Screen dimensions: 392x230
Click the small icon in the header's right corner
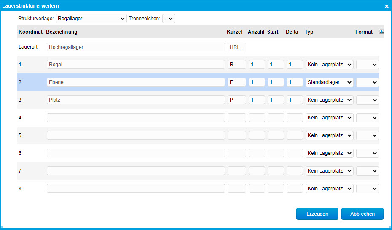coord(381,32)
